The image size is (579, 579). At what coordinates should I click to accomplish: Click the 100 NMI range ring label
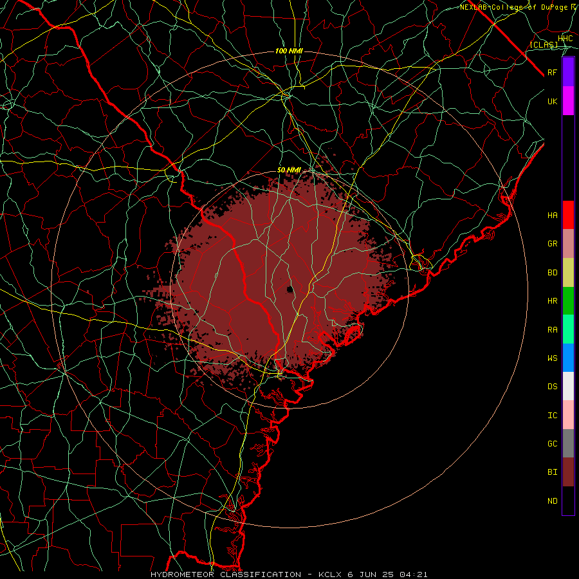[289, 51]
